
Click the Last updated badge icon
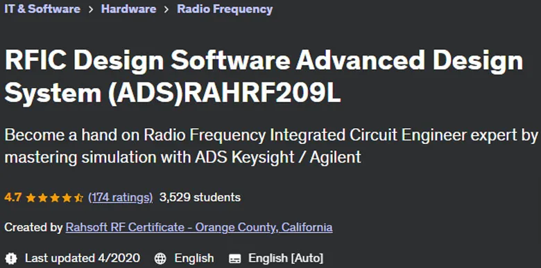click(x=11, y=258)
